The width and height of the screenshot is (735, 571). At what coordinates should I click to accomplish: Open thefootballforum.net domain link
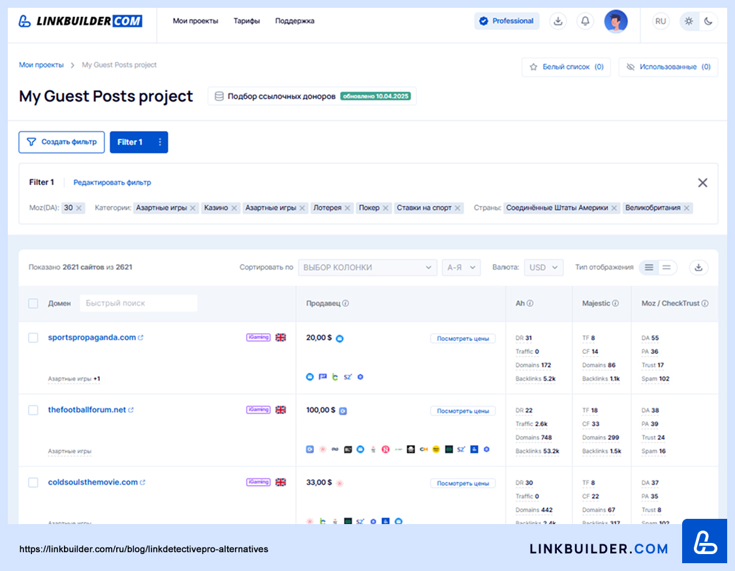coord(87,410)
